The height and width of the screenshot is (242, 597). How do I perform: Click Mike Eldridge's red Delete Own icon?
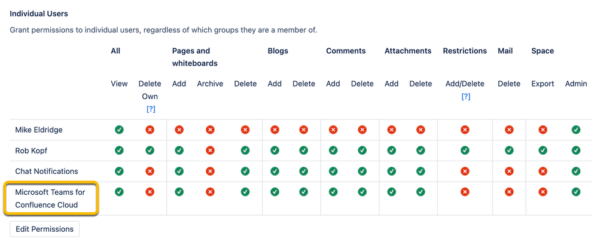[150, 130]
